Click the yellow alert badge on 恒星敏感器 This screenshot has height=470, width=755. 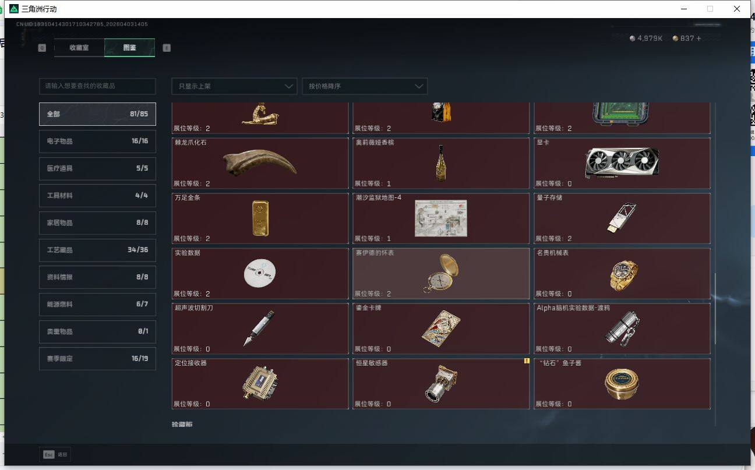pyautogui.click(x=527, y=361)
